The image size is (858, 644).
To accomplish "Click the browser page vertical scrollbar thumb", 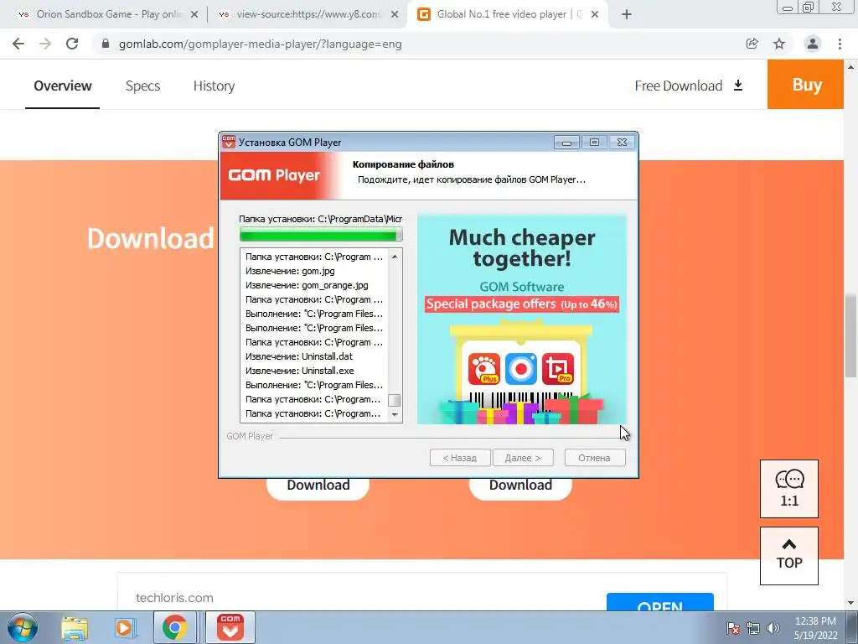I will 850,335.
